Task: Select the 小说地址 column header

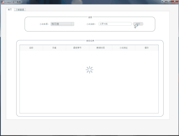Action: tap(124, 48)
